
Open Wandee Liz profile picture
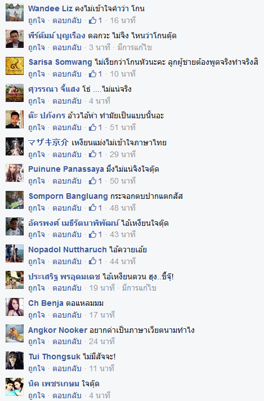coord(15,12)
